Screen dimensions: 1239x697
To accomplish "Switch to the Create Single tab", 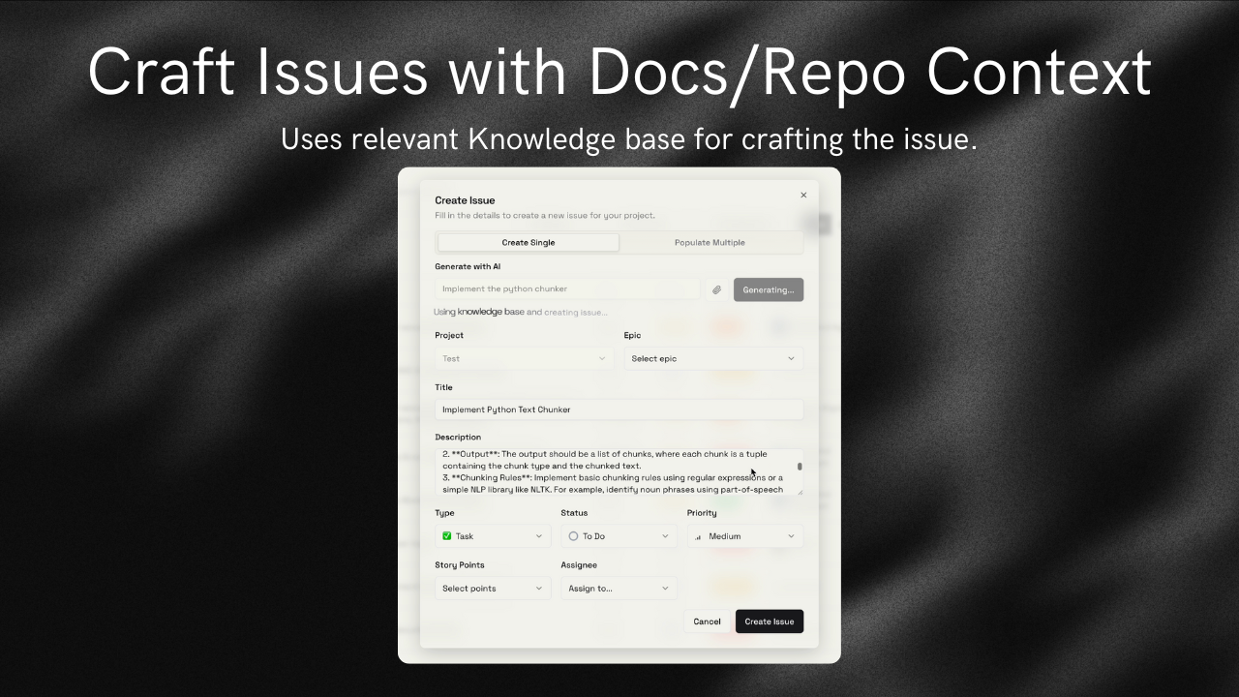I will click(x=529, y=242).
